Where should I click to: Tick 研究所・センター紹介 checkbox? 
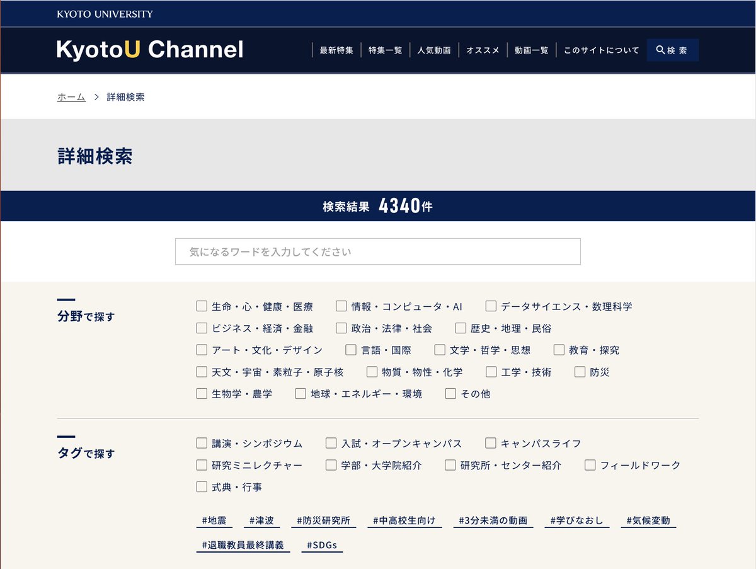(450, 465)
